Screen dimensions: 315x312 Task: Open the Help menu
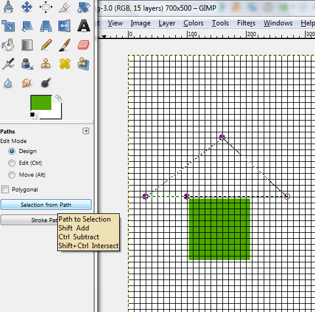pos(307,23)
